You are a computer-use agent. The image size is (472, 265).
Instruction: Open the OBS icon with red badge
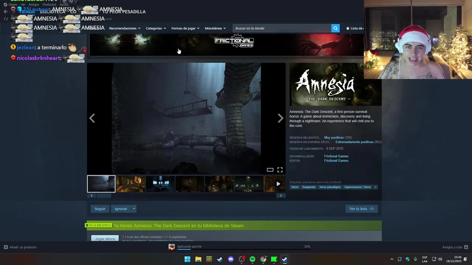coord(242,259)
